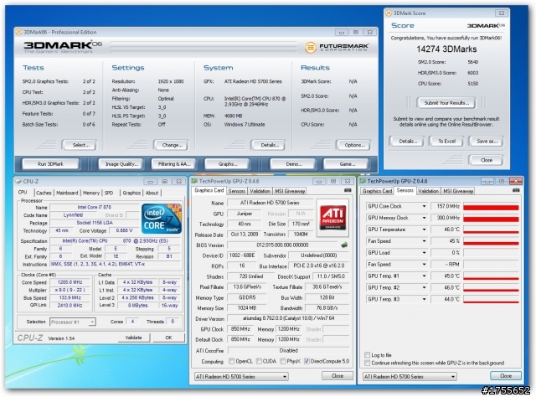
Task: Open card selector dropdown in GPU-Z Sensors window
Action: click(410, 377)
